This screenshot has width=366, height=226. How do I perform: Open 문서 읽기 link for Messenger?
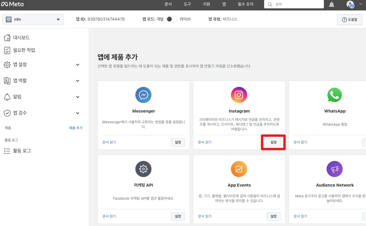pos(109,142)
